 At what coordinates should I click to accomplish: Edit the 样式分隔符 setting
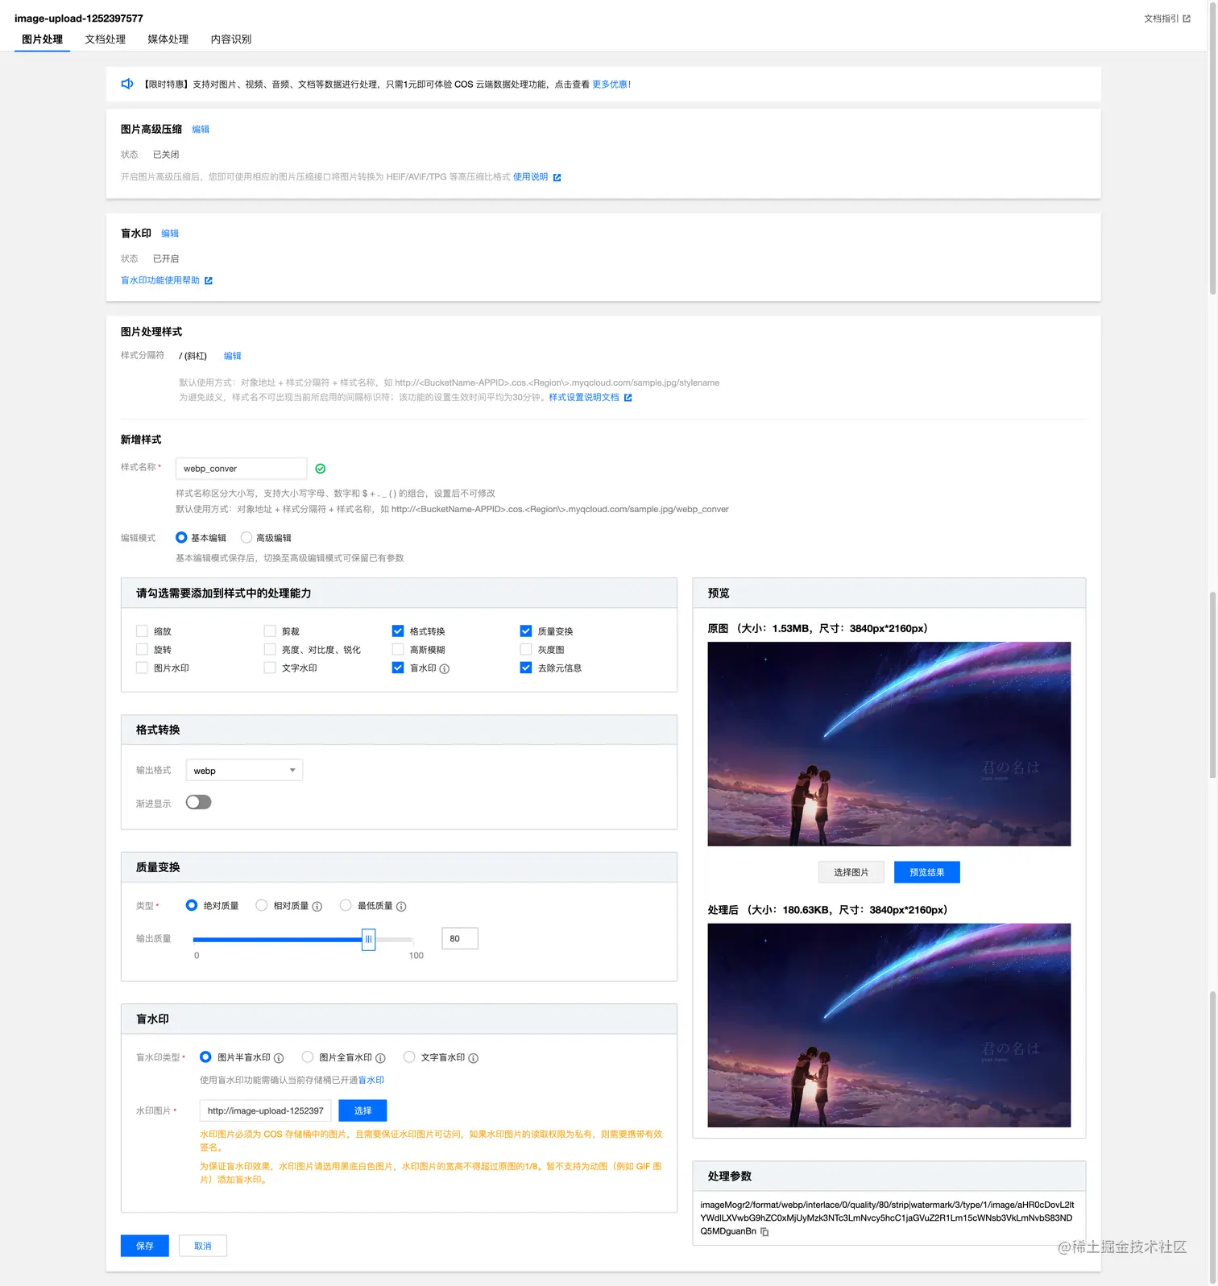coord(232,356)
